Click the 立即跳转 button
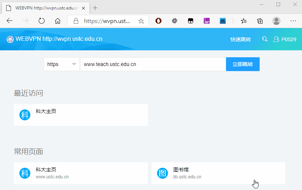This screenshot has width=302, height=190. point(243,64)
